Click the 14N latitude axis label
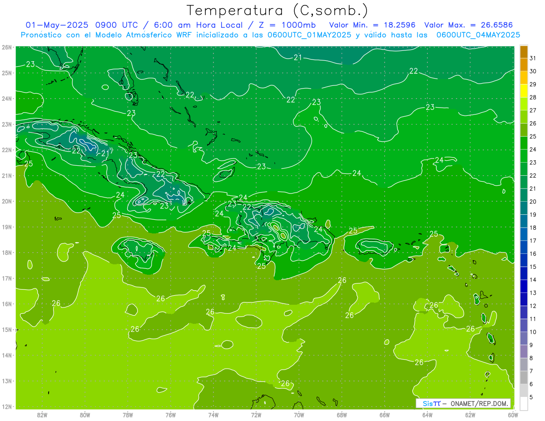 click(7, 355)
